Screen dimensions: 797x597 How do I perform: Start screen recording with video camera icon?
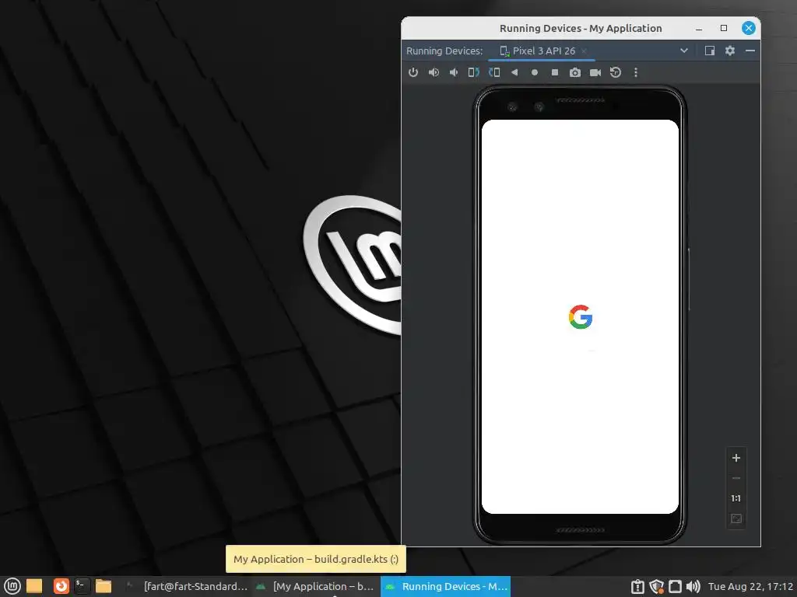(595, 72)
